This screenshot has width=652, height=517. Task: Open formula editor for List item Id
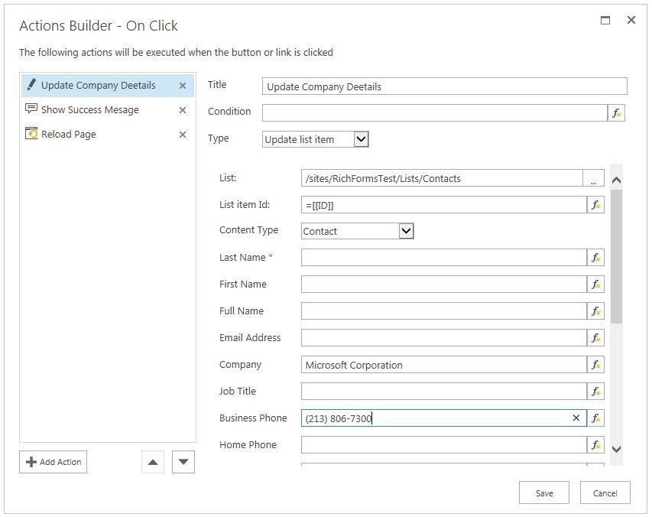pyautogui.click(x=595, y=205)
